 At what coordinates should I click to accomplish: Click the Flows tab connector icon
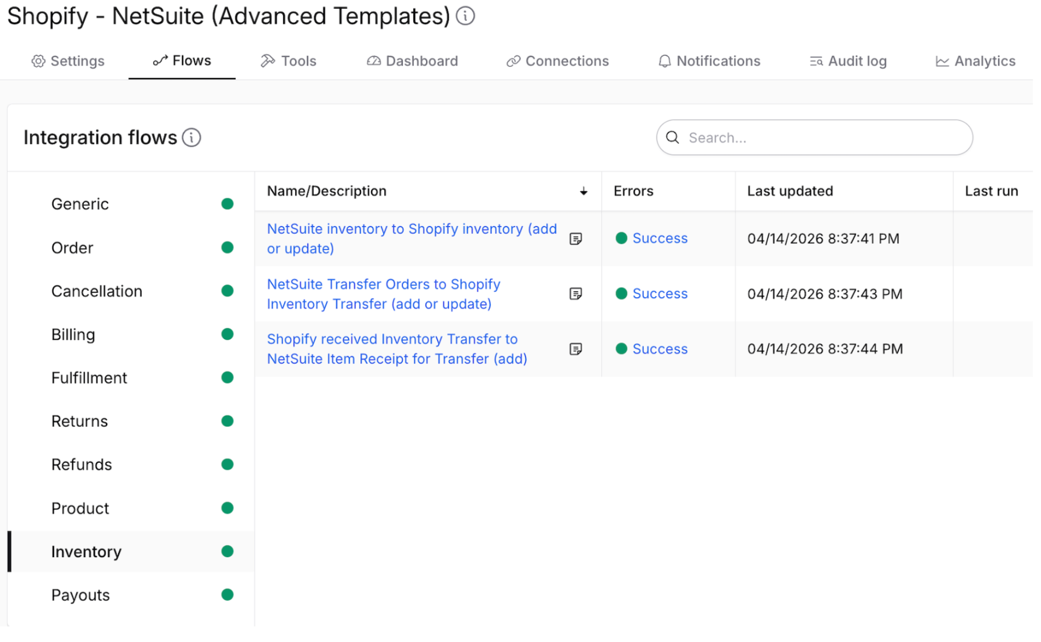[160, 60]
